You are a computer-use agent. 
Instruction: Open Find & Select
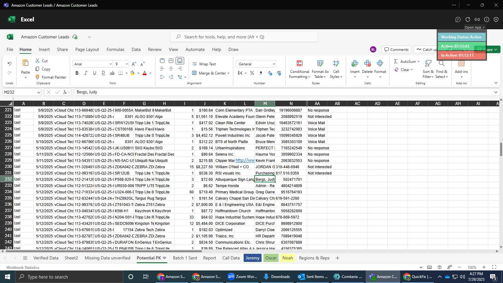442,69
